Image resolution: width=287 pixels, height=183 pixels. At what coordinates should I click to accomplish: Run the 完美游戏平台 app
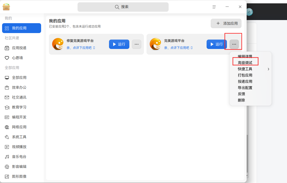(217, 44)
